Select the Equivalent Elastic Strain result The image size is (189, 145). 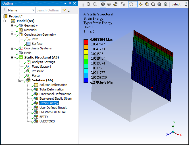[55, 98]
